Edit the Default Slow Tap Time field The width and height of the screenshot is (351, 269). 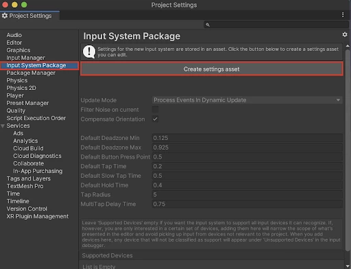tap(247, 176)
